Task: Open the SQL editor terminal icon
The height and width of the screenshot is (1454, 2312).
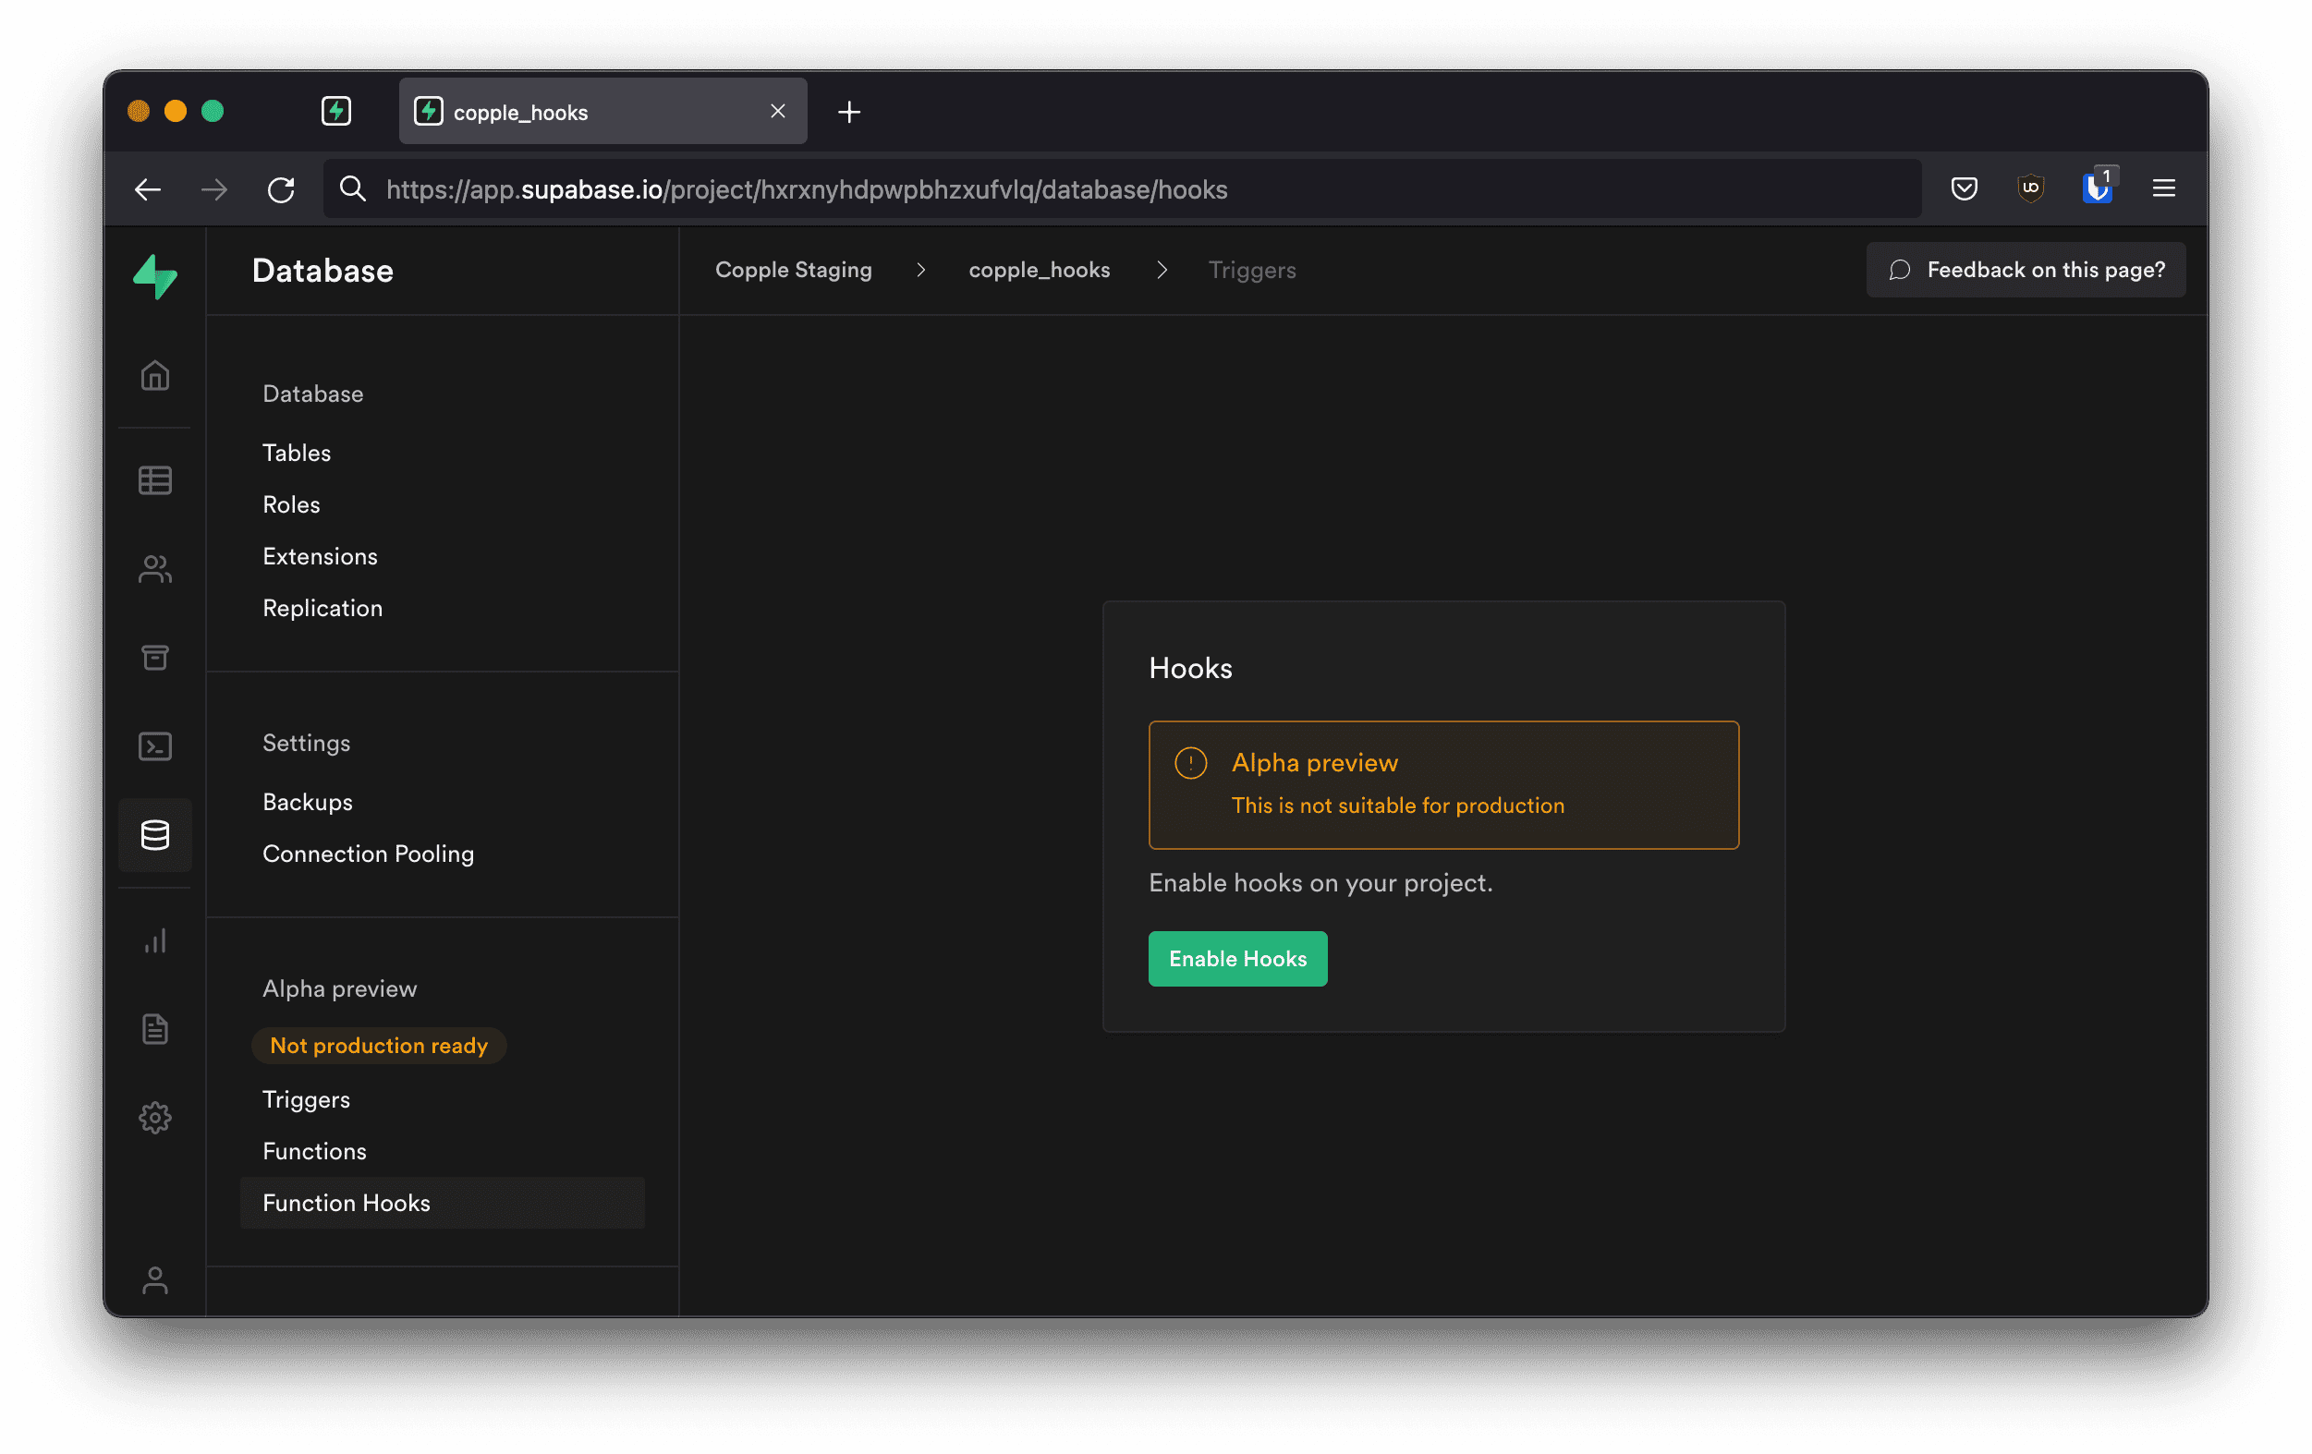Action: point(154,746)
